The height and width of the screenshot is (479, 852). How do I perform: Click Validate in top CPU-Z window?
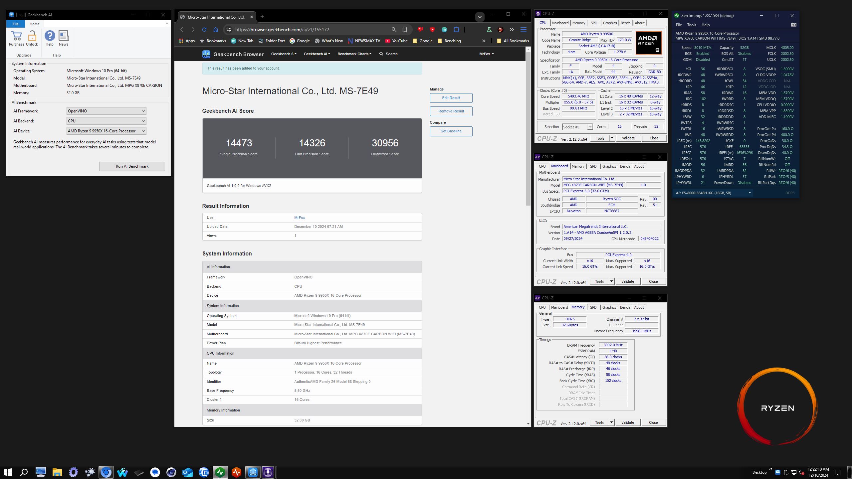pos(628,138)
